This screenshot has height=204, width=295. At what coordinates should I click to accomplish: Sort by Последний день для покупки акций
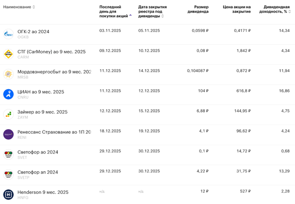[x=130, y=16]
